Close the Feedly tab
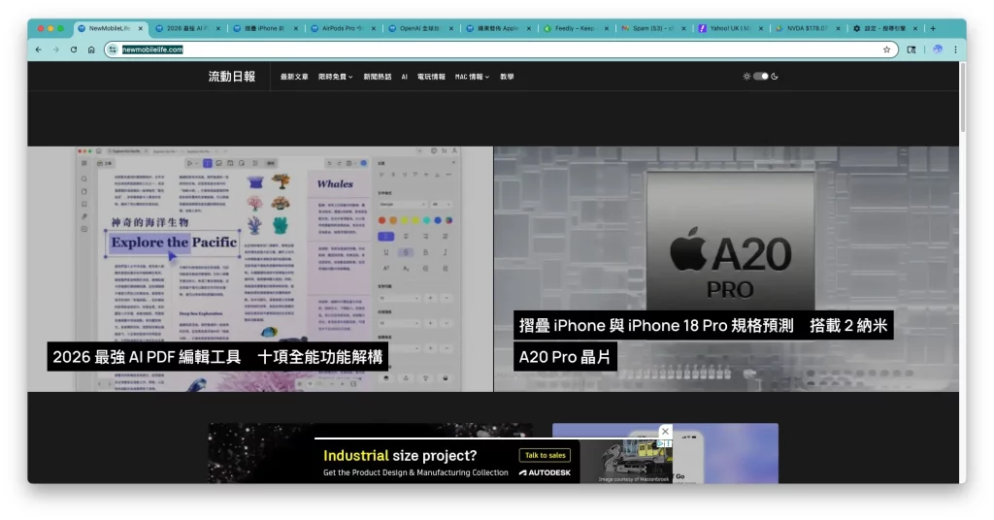The image size is (994, 520). pos(606,28)
